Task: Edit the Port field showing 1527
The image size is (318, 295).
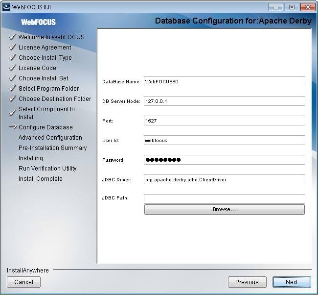Action: (x=224, y=121)
